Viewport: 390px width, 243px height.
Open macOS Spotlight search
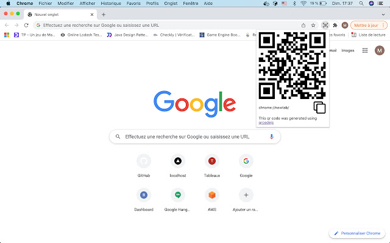(x=361, y=4)
